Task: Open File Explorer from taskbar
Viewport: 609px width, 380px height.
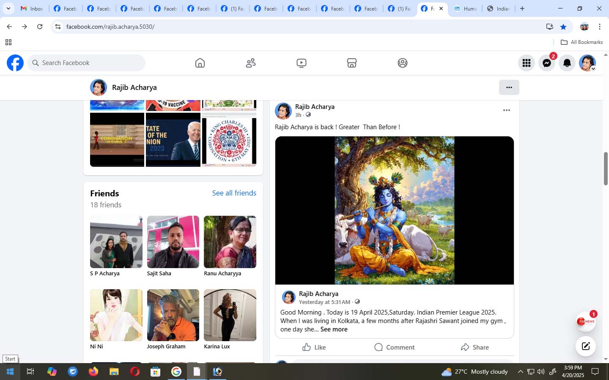Action: pos(114,372)
